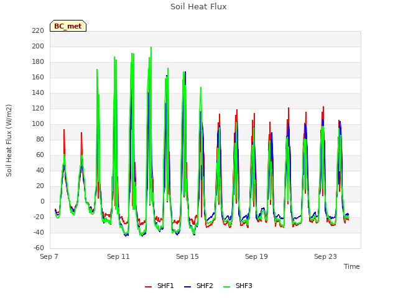Click the 220 y-axis tick label

click(38, 30)
